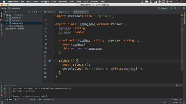Viewport: 186px width, 104px height.
Task: Close the archivo.ts tab
Action: tap(56, 12)
